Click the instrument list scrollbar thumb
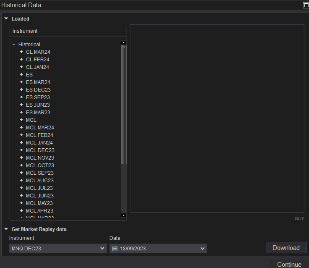Screen dimensions: 309x268 [124, 105]
